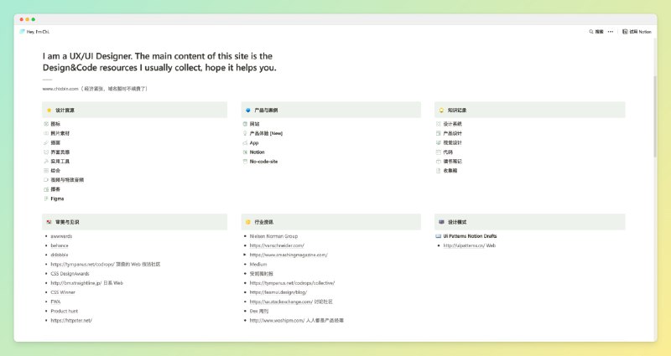Click the Notion page icon in list

click(244, 152)
